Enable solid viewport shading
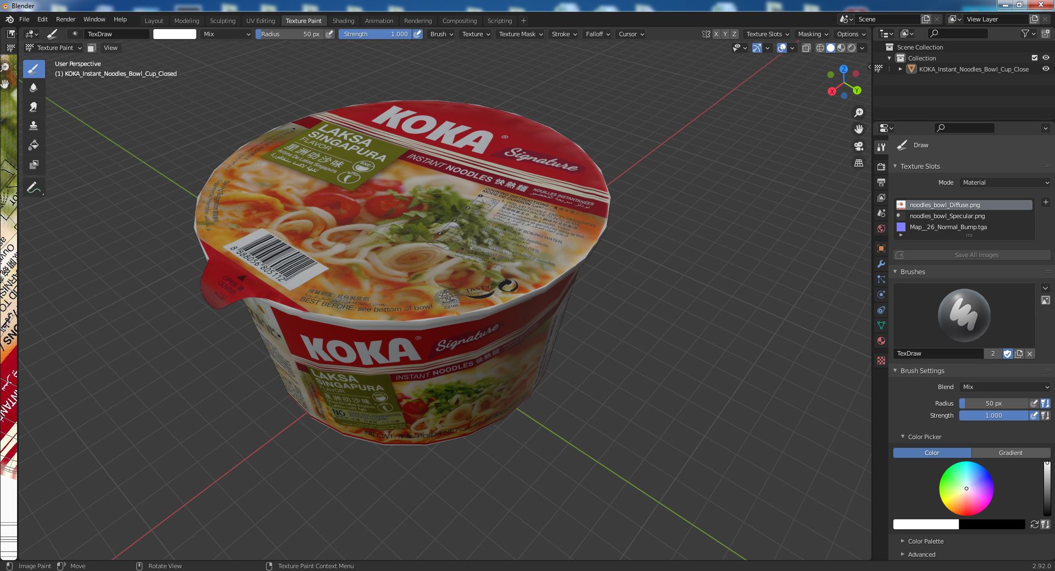 (x=831, y=48)
